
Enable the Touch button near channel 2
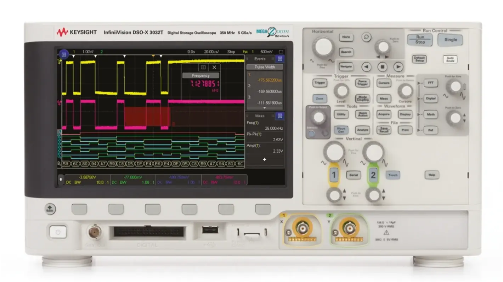pos(392,175)
